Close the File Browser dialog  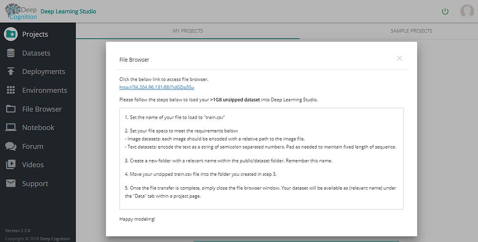400,59
